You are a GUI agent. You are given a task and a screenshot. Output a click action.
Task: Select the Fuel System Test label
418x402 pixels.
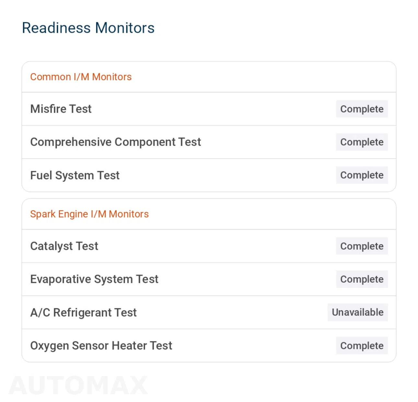[75, 175]
